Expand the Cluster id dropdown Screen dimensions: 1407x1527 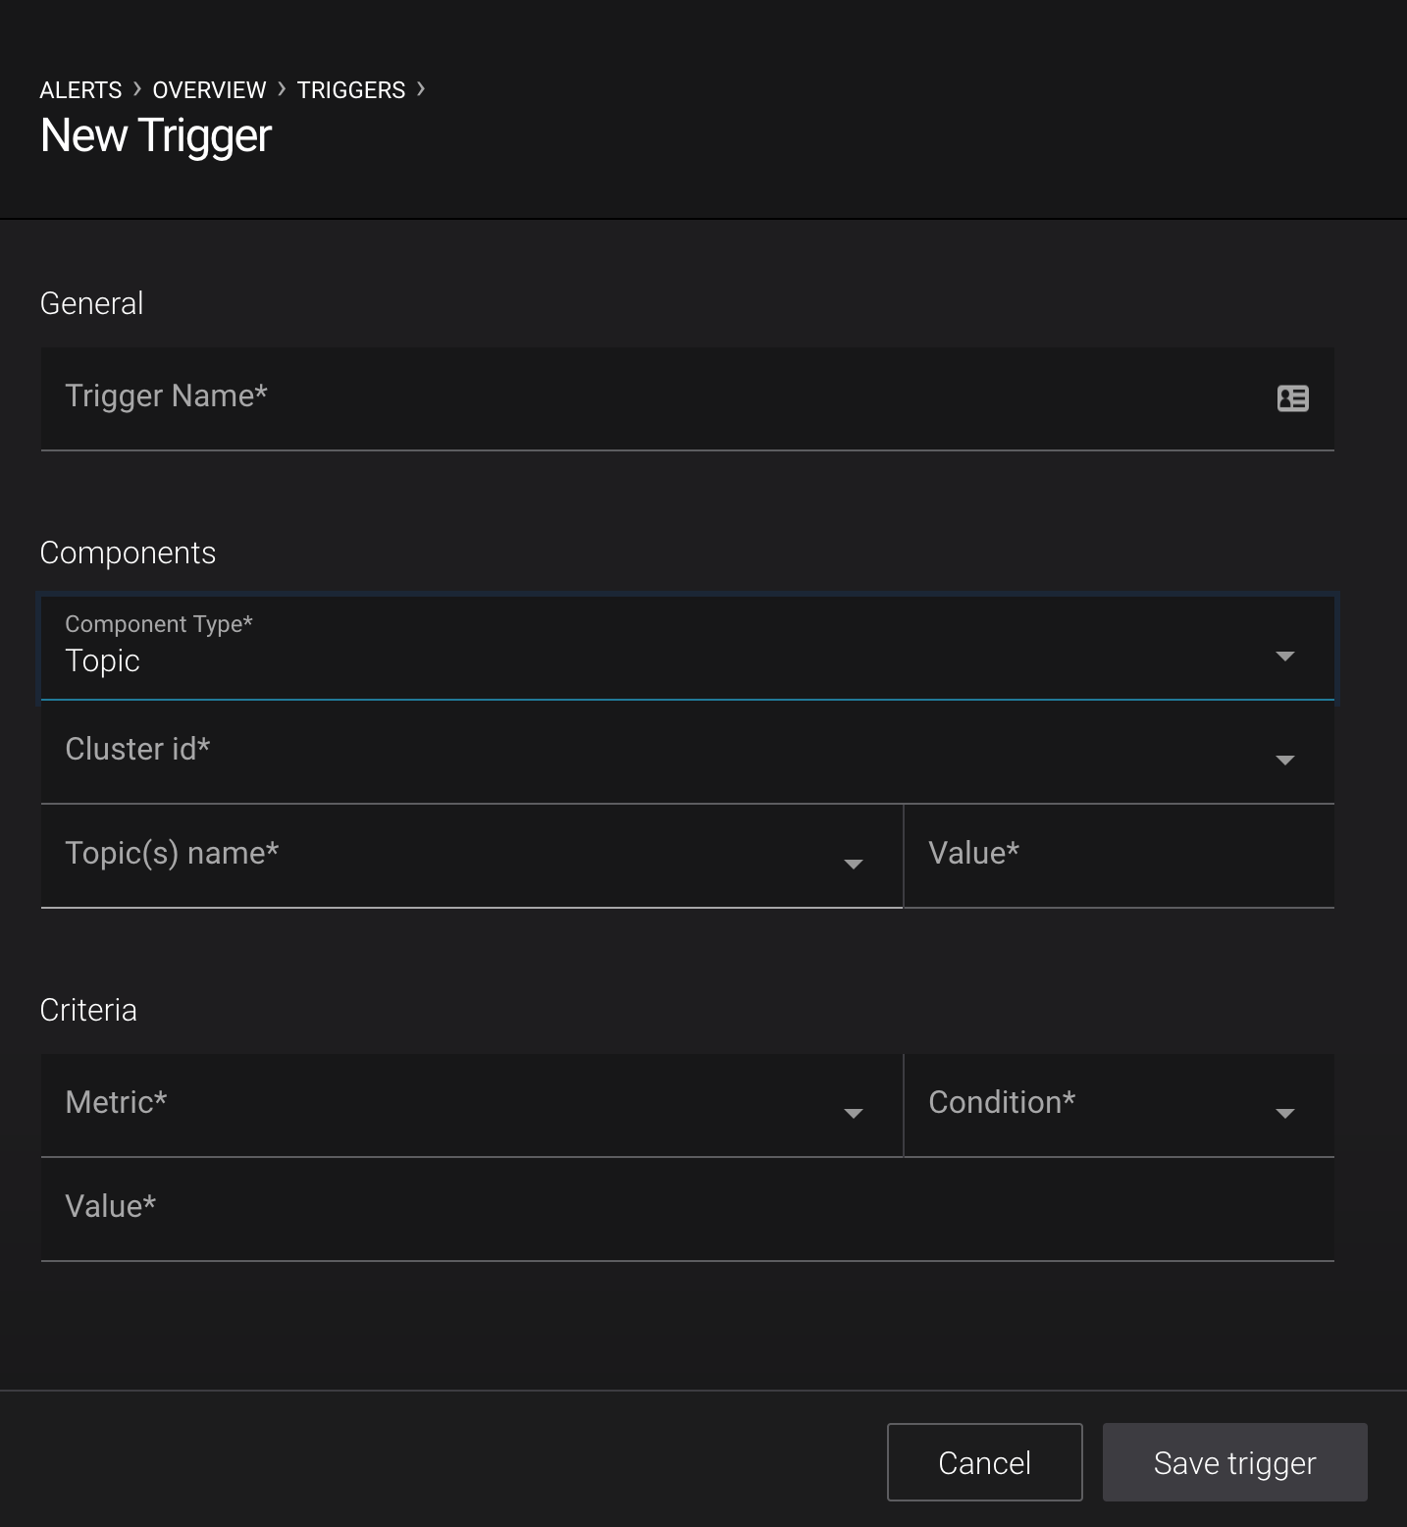pos(687,753)
